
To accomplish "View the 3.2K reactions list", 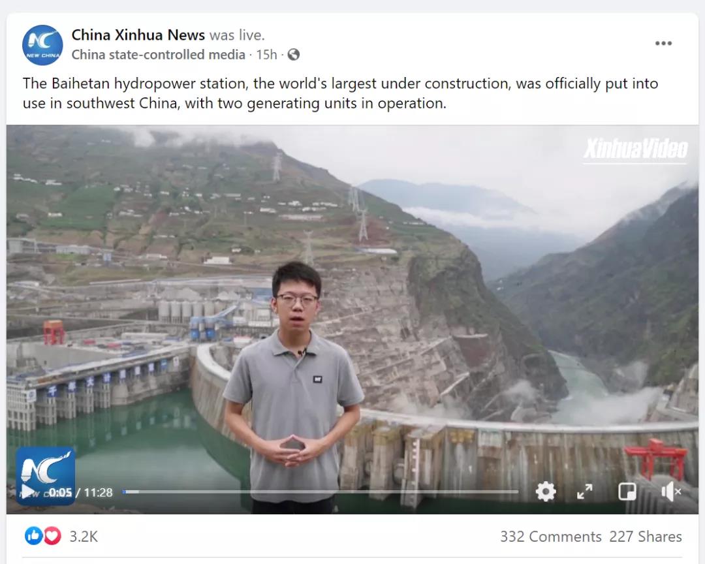I will pyautogui.click(x=84, y=537).
